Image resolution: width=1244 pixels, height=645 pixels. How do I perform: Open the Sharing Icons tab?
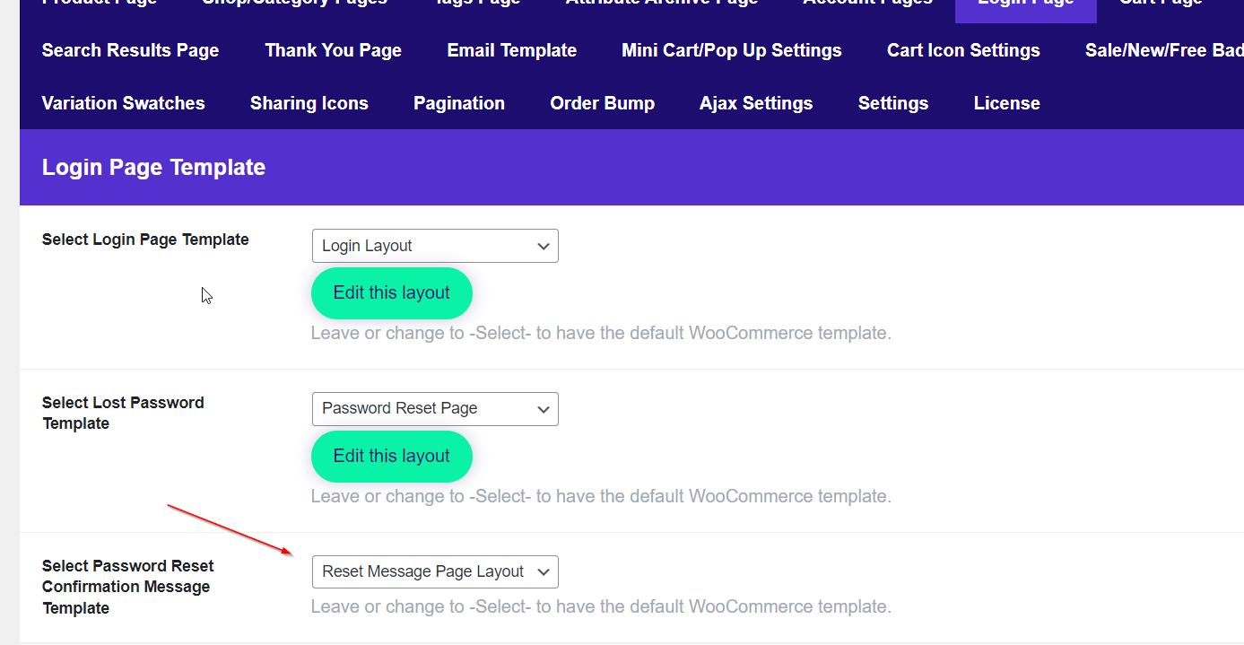309,103
